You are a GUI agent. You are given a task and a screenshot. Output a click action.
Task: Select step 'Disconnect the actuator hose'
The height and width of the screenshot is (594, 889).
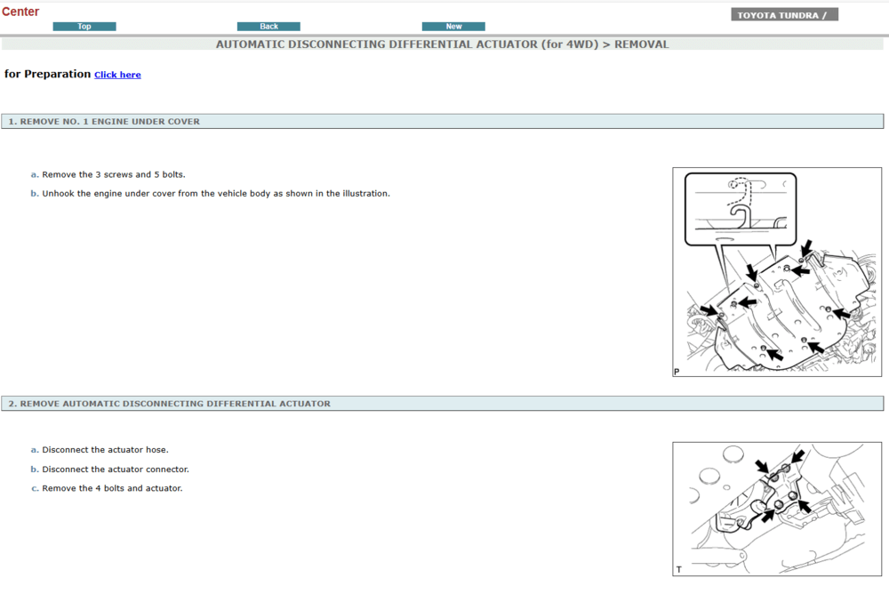[105, 450]
